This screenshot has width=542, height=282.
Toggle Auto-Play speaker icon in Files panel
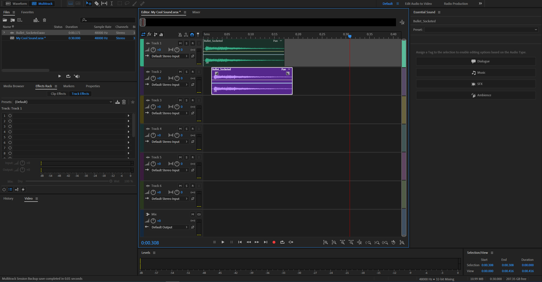[x=77, y=76]
